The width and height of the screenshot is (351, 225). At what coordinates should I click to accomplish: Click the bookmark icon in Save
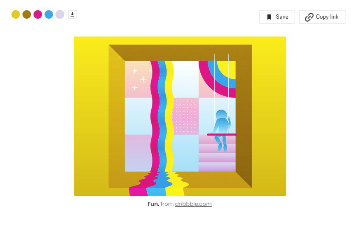269,17
